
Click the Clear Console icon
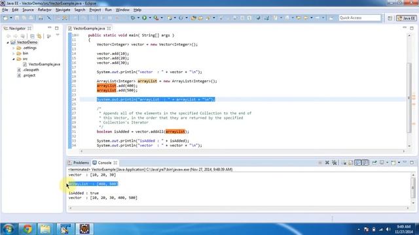tap(344, 163)
